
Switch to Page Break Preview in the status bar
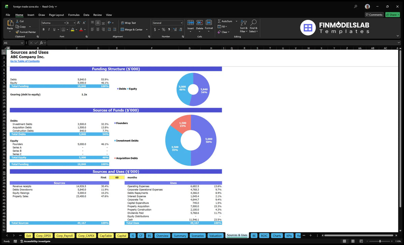click(x=362, y=241)
